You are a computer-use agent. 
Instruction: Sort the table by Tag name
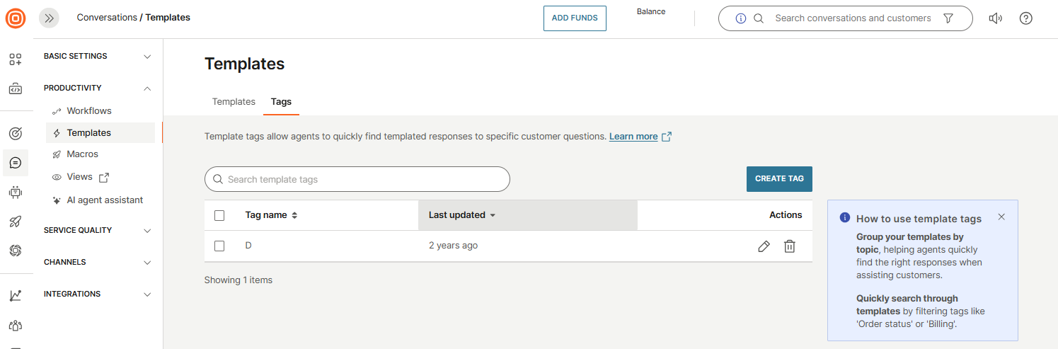point(271,215)
